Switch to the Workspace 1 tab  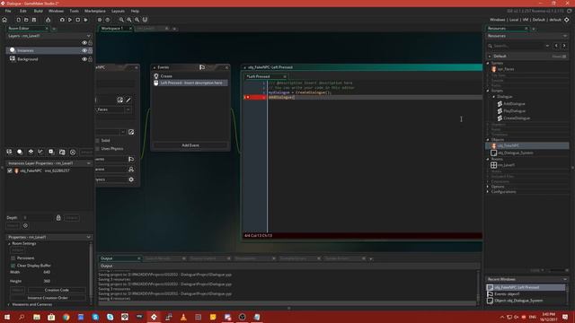[x=112, y=28]
